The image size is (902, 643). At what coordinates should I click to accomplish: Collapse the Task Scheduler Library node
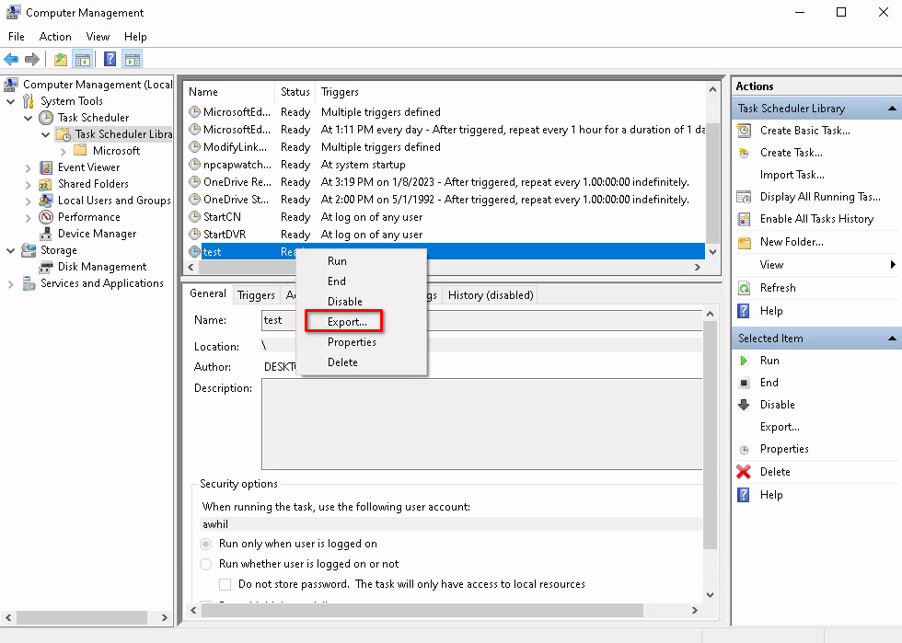tap(45, 134)
